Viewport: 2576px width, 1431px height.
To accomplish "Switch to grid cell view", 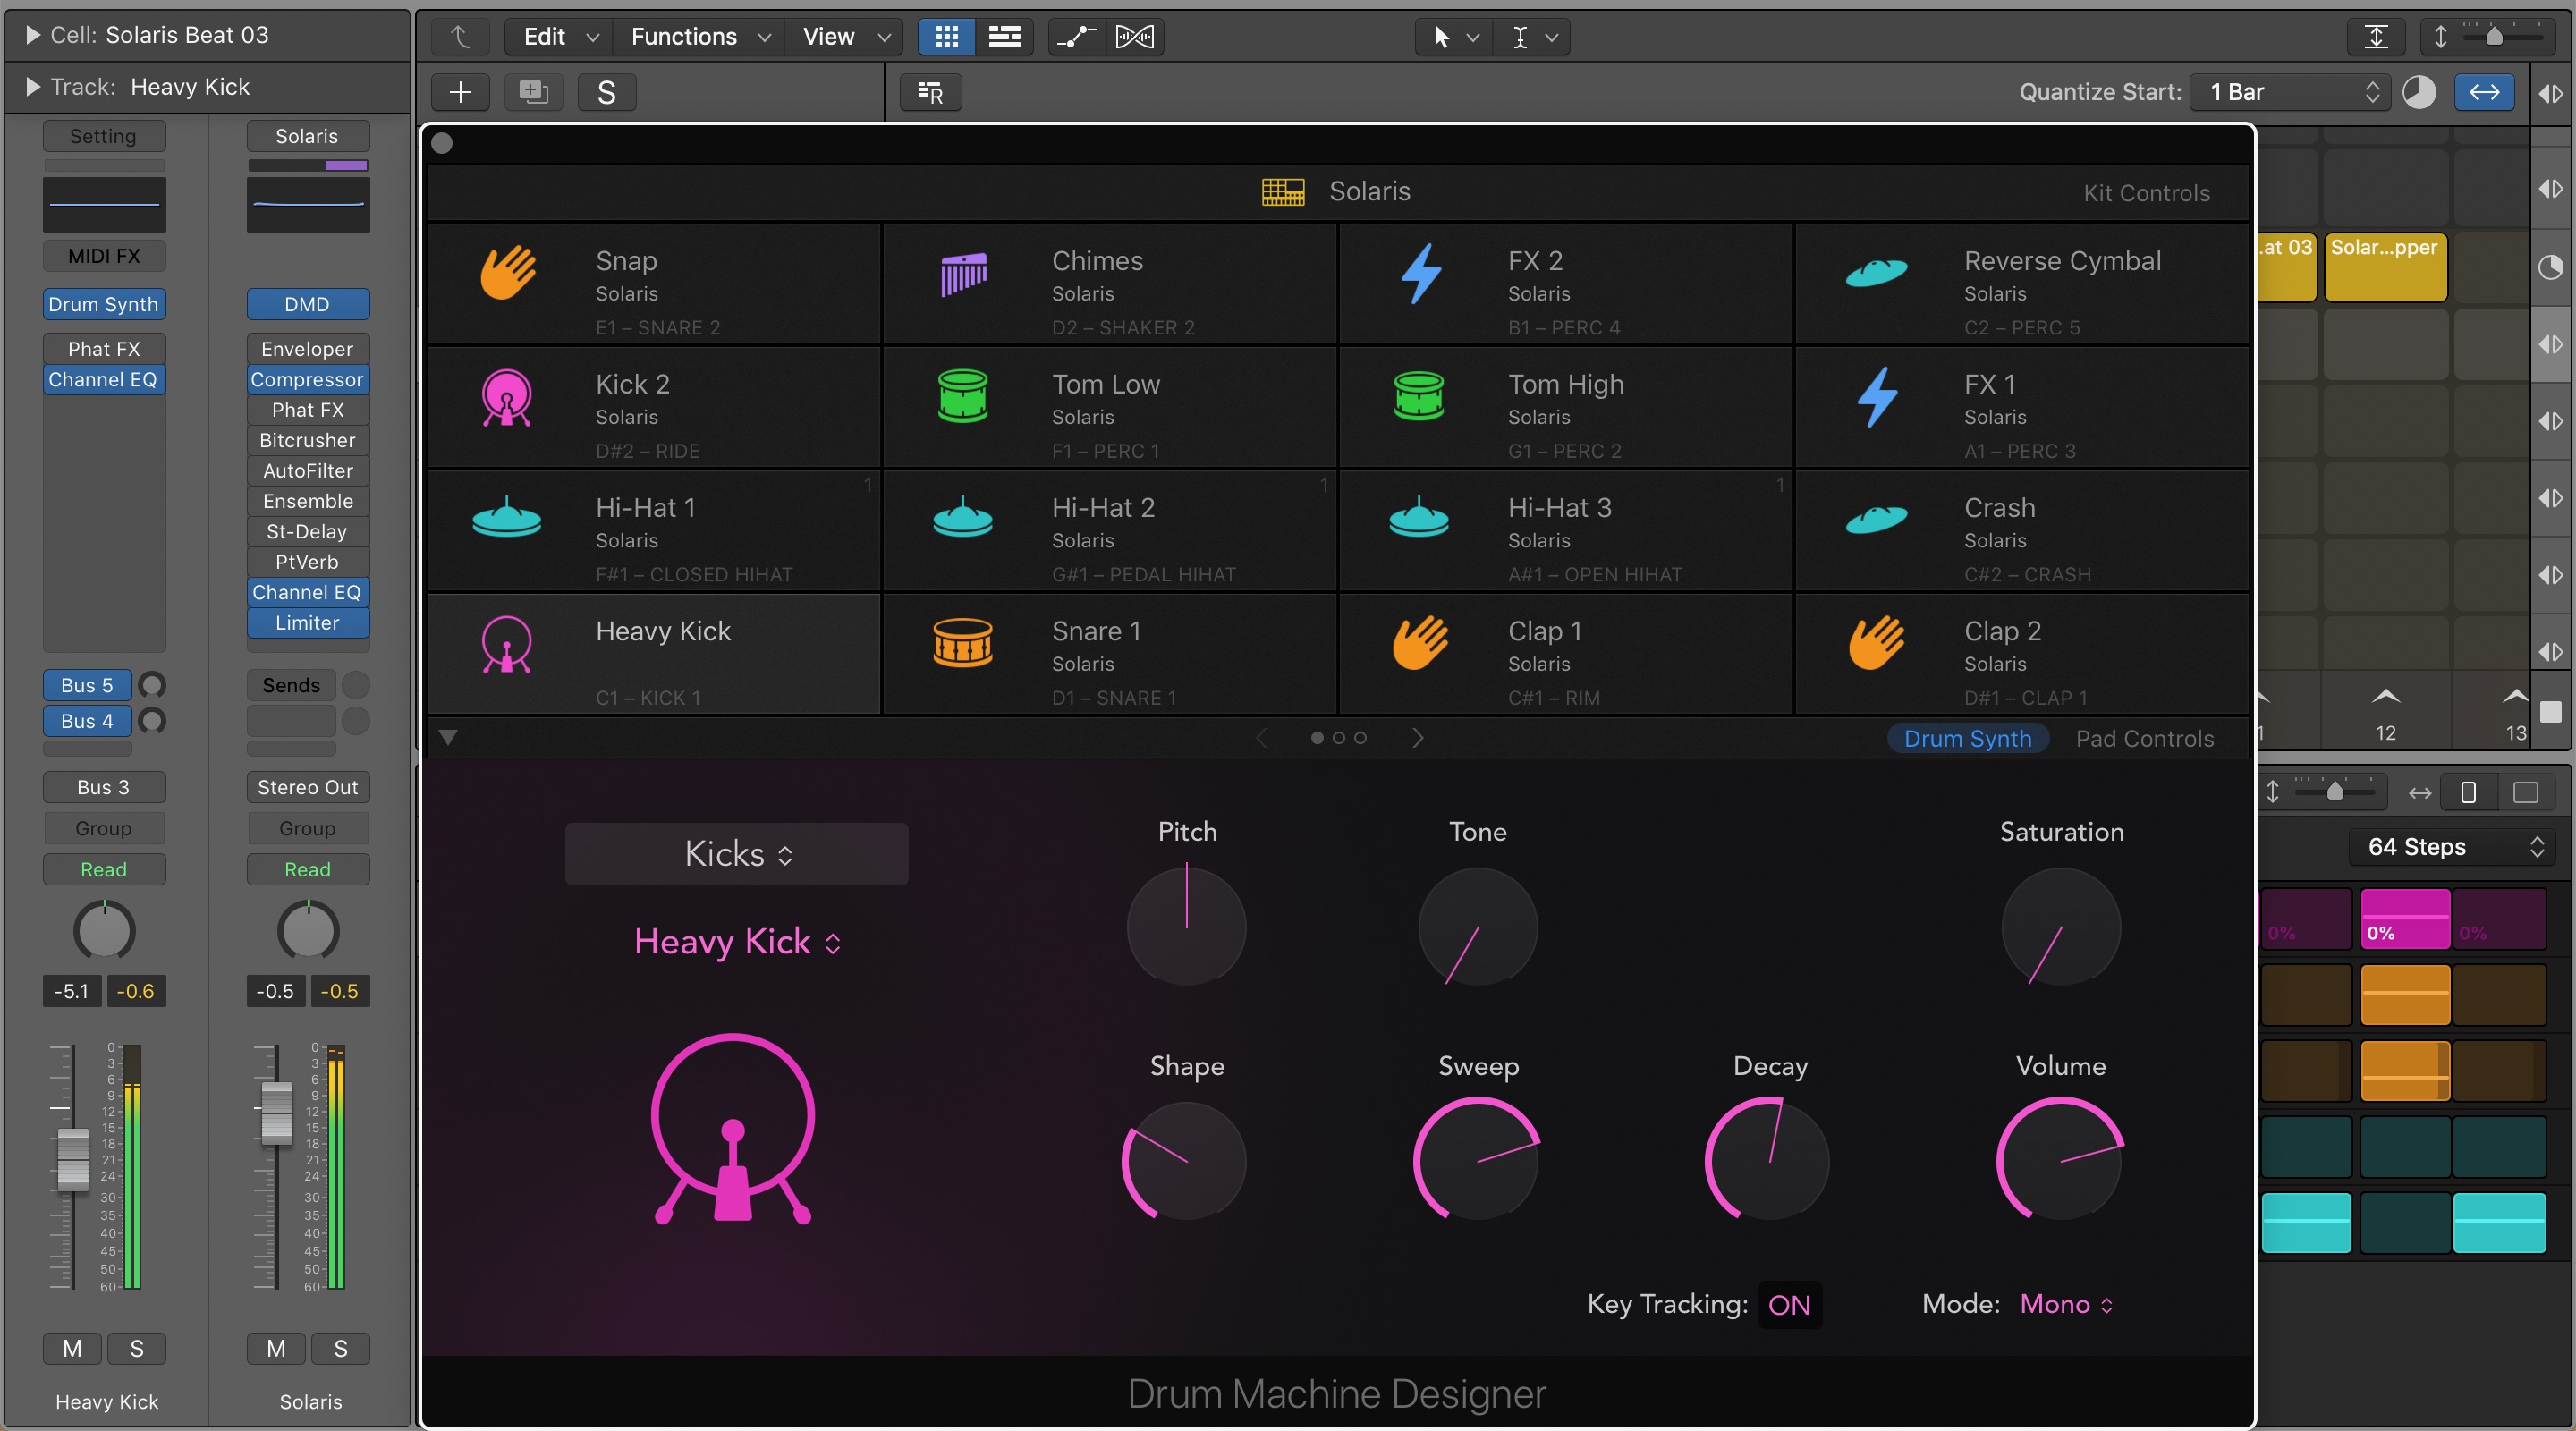I will (945, 37).
